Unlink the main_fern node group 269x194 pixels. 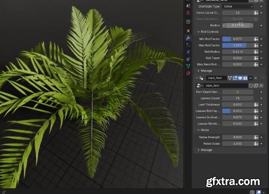pyautogui.click(x=261, y=86)
